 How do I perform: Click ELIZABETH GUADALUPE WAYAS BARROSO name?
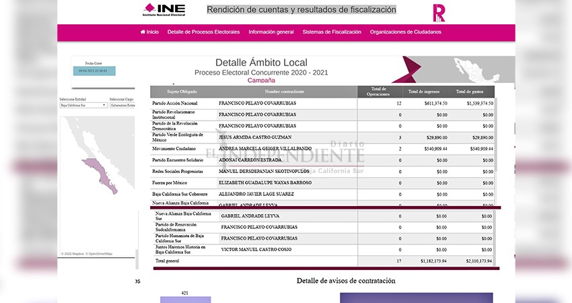265,182
